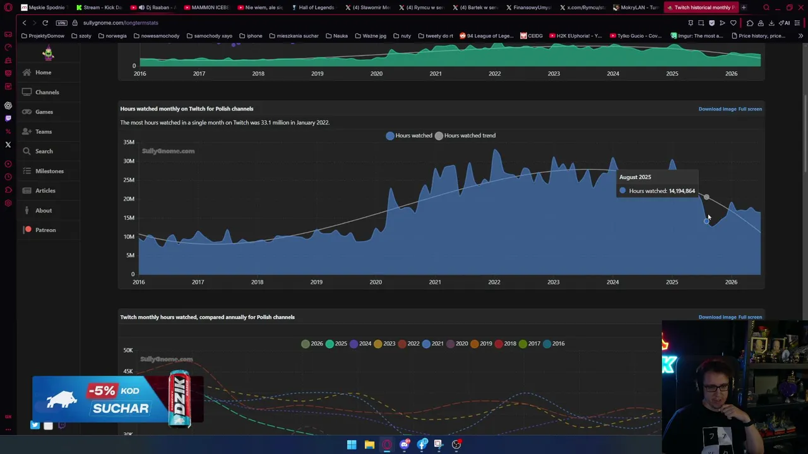The width and height of the screenshot is (808, 454).
Task: Open the Opera GX taskbar icon
Action: (387, 445)
